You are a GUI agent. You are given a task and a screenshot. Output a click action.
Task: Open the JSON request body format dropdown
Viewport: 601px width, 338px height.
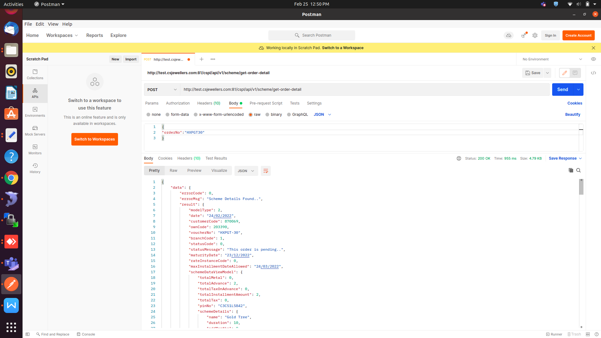tap(322, 115)
